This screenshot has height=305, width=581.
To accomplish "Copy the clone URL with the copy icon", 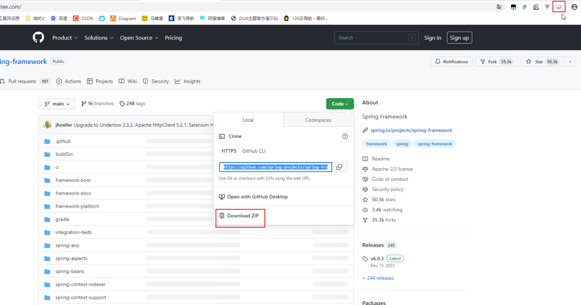I will click(x=339, y=167).
